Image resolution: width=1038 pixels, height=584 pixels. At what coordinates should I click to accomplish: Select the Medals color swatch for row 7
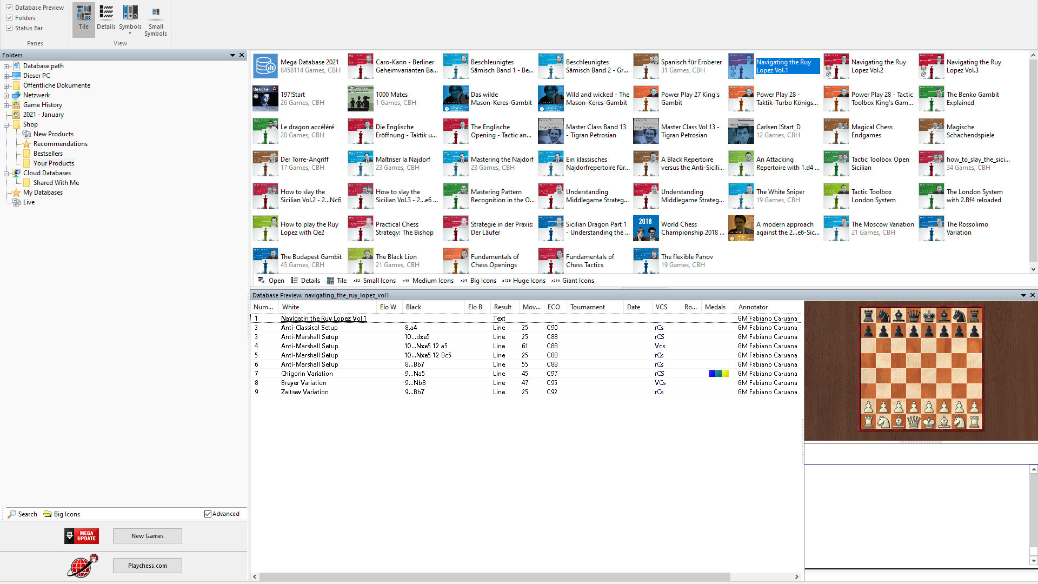click(717, 373)
